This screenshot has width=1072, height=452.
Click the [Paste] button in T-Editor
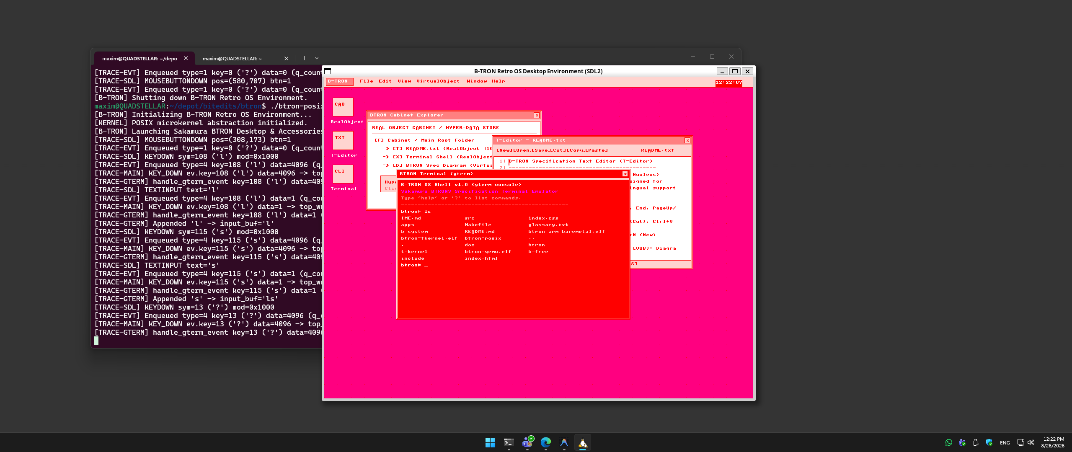596,150
